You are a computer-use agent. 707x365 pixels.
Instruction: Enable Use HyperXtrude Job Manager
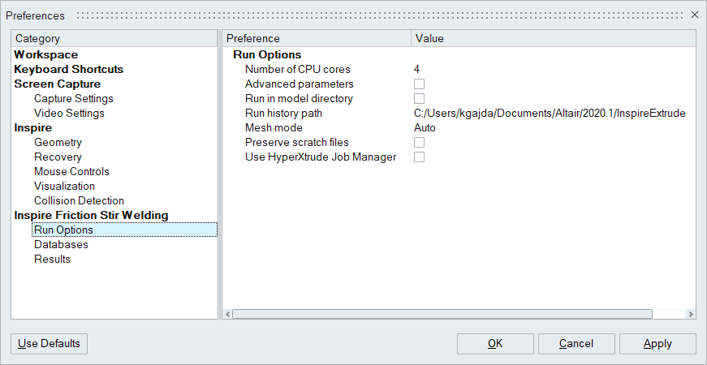(420, 157)
